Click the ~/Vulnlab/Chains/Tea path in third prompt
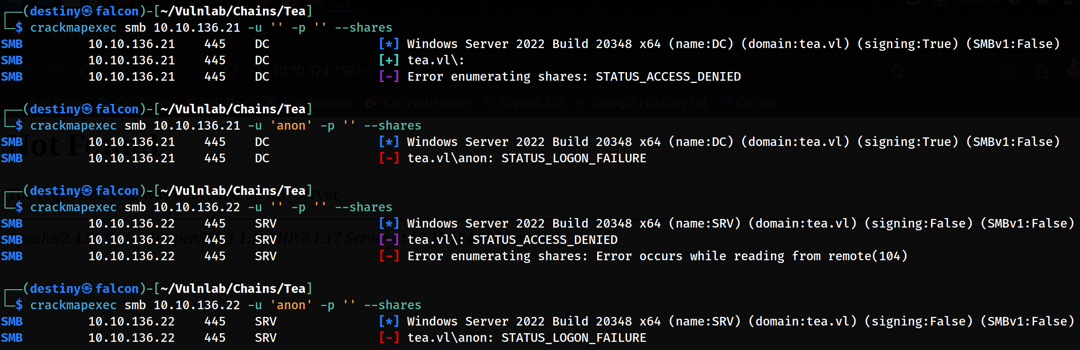The height and width of the screenshot is (350, 1080). coord(233,191)
